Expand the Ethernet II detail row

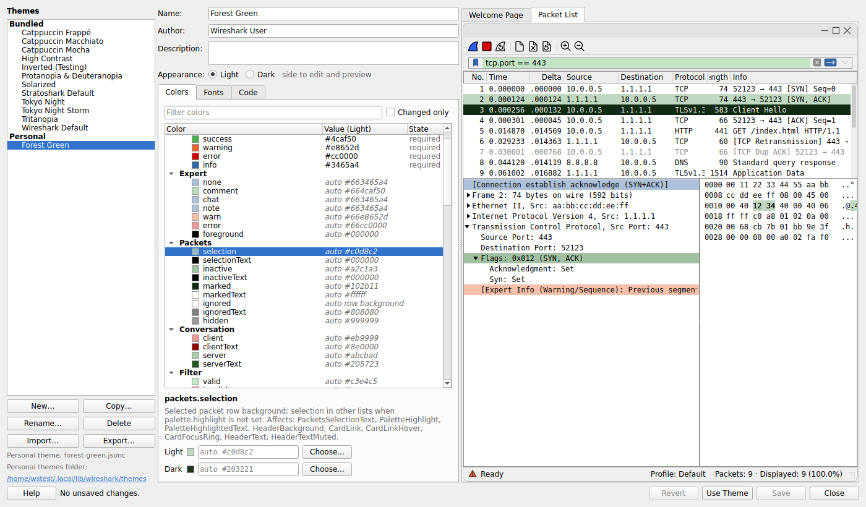click(x=468, y=206)
